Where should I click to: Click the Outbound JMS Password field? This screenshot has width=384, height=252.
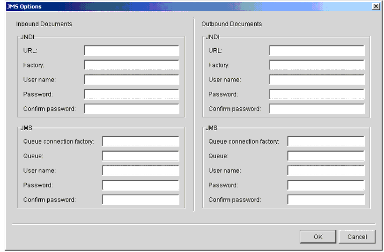pos(326,185)
